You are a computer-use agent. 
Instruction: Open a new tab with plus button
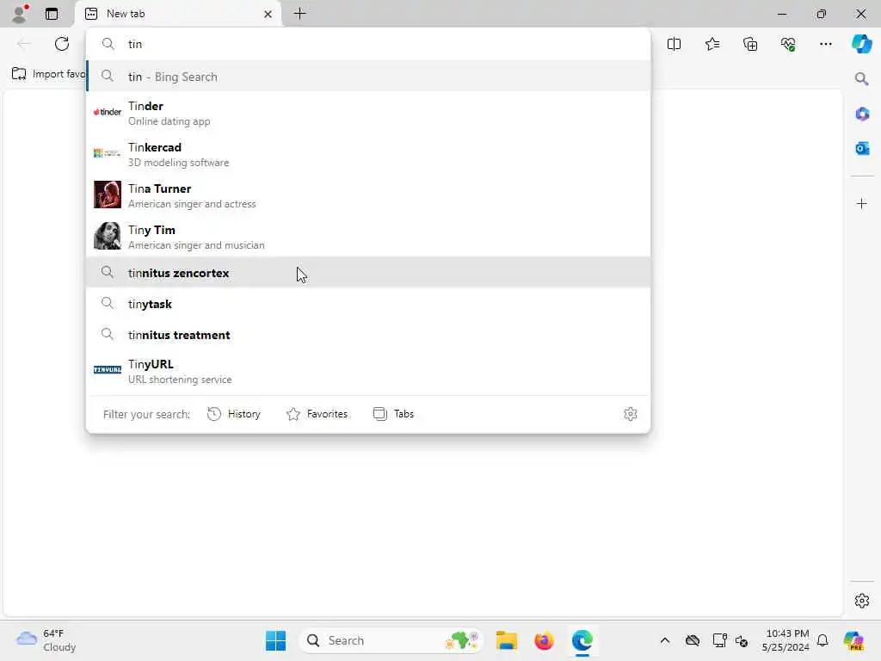pos(300,14)
